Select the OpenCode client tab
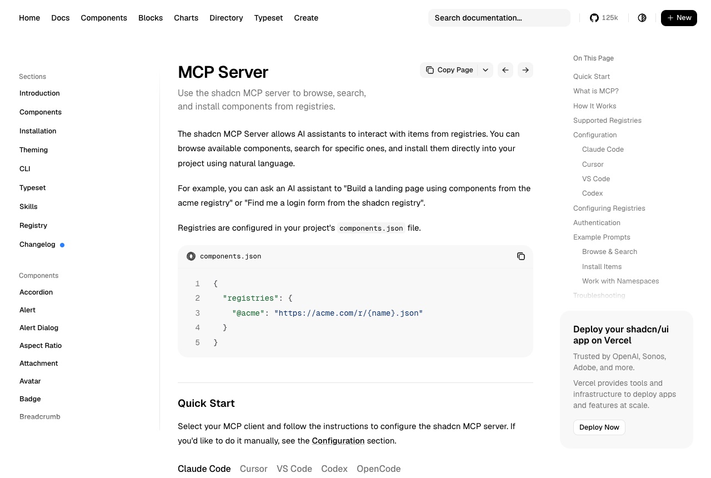 (379, 469)
